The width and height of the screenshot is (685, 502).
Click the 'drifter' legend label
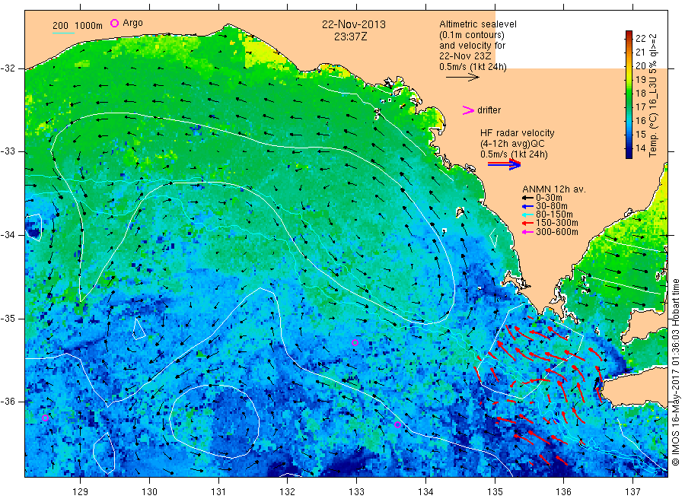[x=489, y=110]
